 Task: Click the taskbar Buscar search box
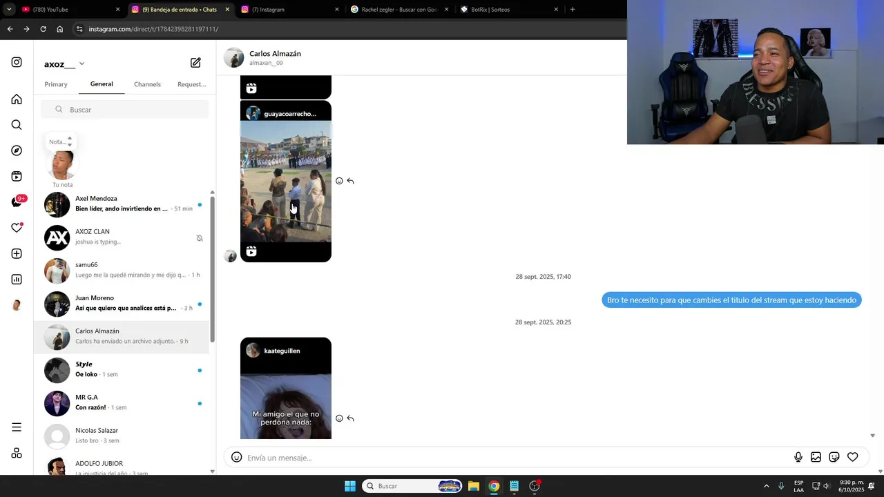coord(412,486)
